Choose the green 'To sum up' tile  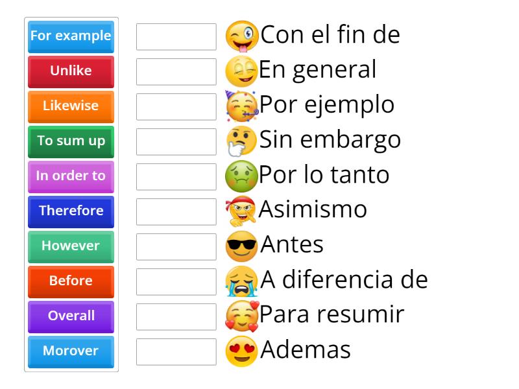pyautogui.click(x=71, y=141)
